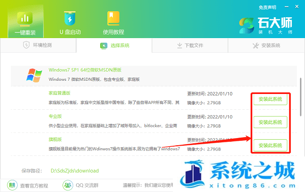Click the 家庭版为标准版 description text
Screen dimensions: 305x192
pyautogui.click(x=114, y=103)
